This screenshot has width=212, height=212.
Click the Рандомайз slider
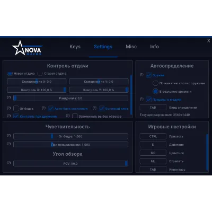71,98
